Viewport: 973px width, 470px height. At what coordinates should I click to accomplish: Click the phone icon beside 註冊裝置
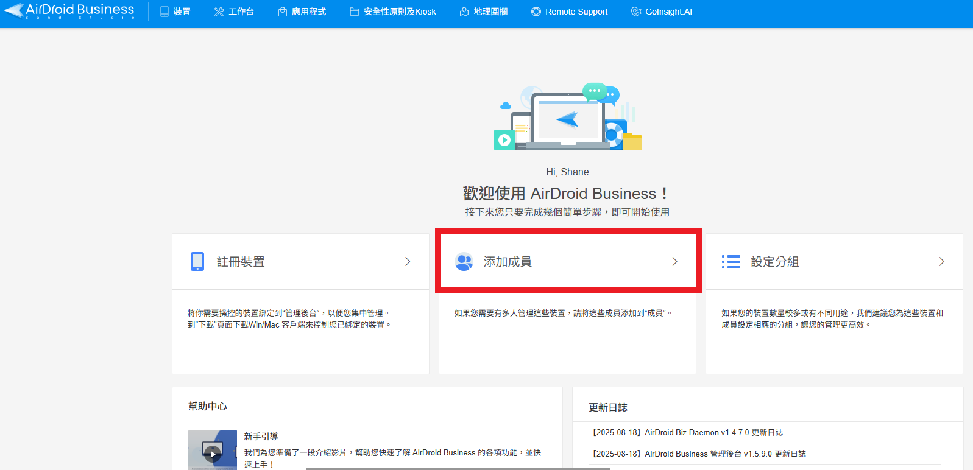point(197,261)
